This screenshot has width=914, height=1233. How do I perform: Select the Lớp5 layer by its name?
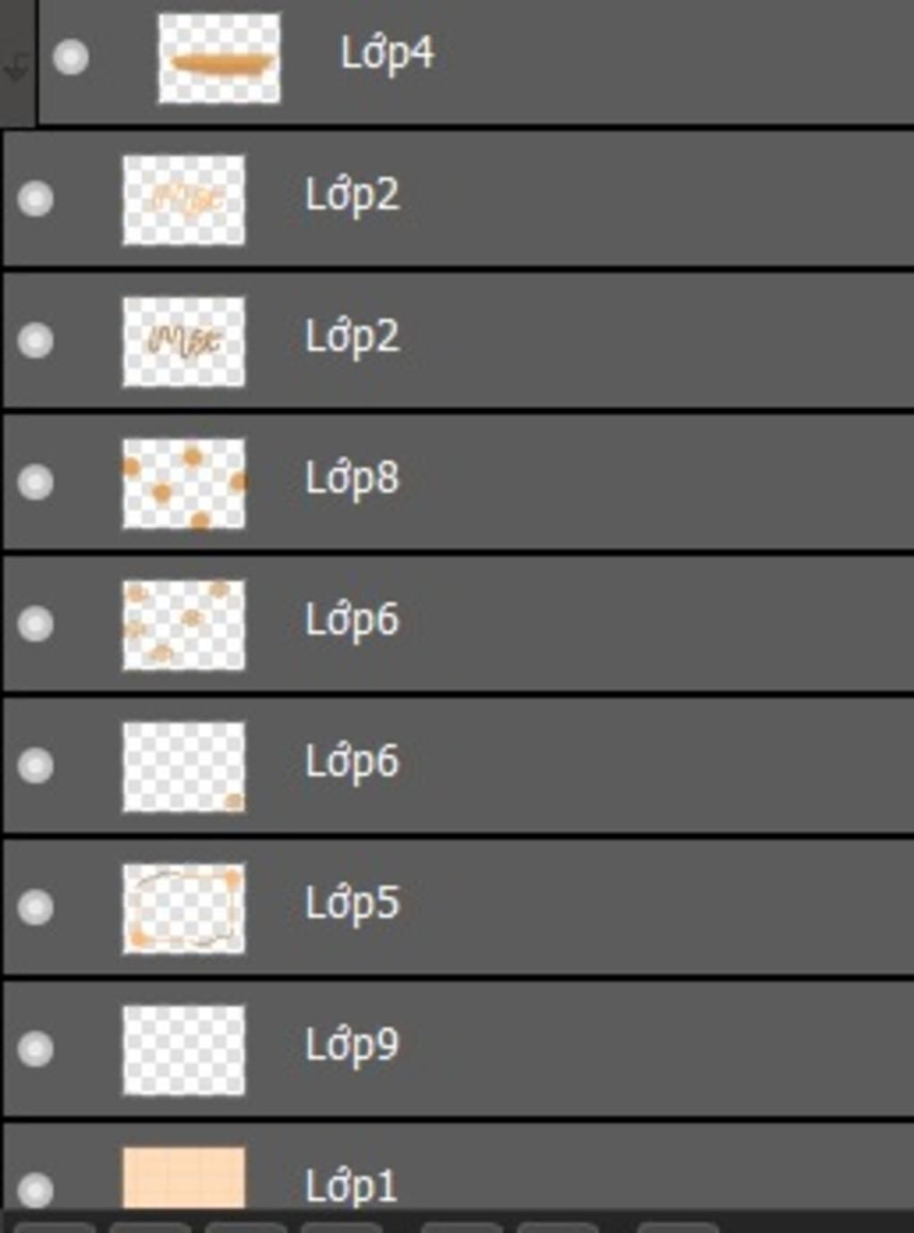353,904
